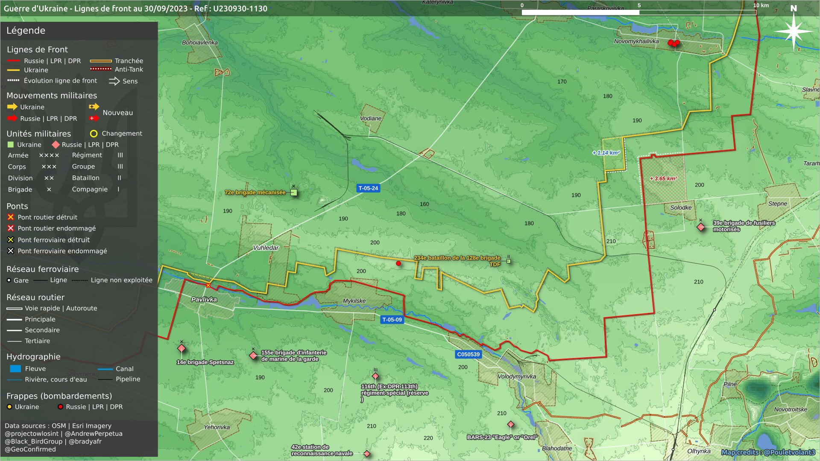
Task: Click the Évolution ligne de front legend entry
Action: (52, 81)
